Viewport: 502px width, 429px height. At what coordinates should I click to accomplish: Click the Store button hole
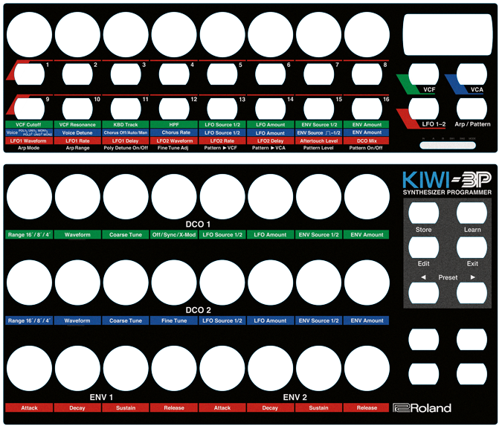tap(424, 213)
